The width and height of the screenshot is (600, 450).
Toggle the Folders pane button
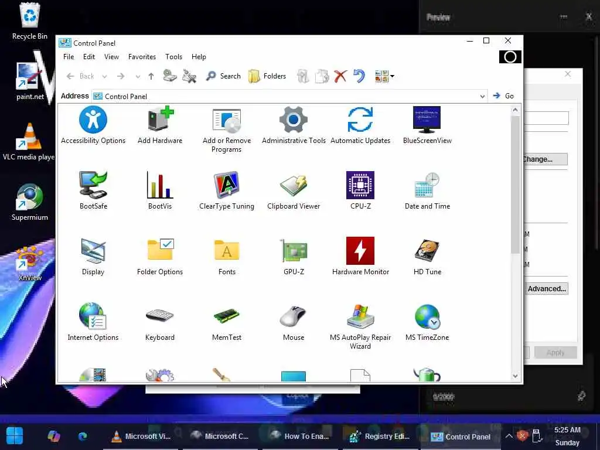click(x=267, y=76)
